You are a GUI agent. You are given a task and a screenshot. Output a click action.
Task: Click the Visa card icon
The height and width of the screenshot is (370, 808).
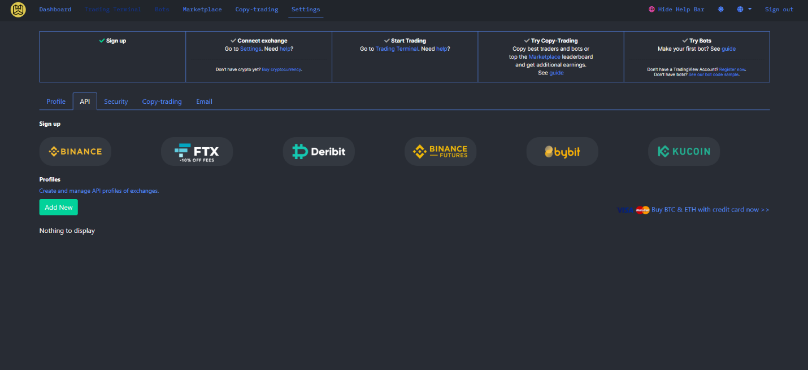click(625, 210)
